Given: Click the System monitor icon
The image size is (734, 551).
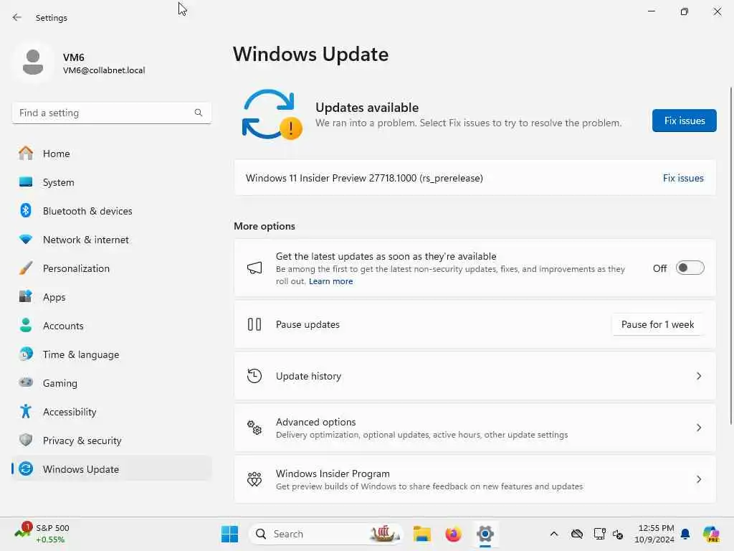Looking at the screenshot, I should [x=26, y=182].
